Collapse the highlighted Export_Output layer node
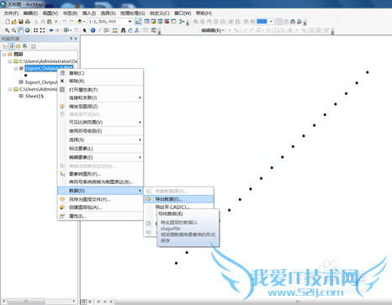The width and height of the screenshot is (392, 305). [x=16, y=68]
